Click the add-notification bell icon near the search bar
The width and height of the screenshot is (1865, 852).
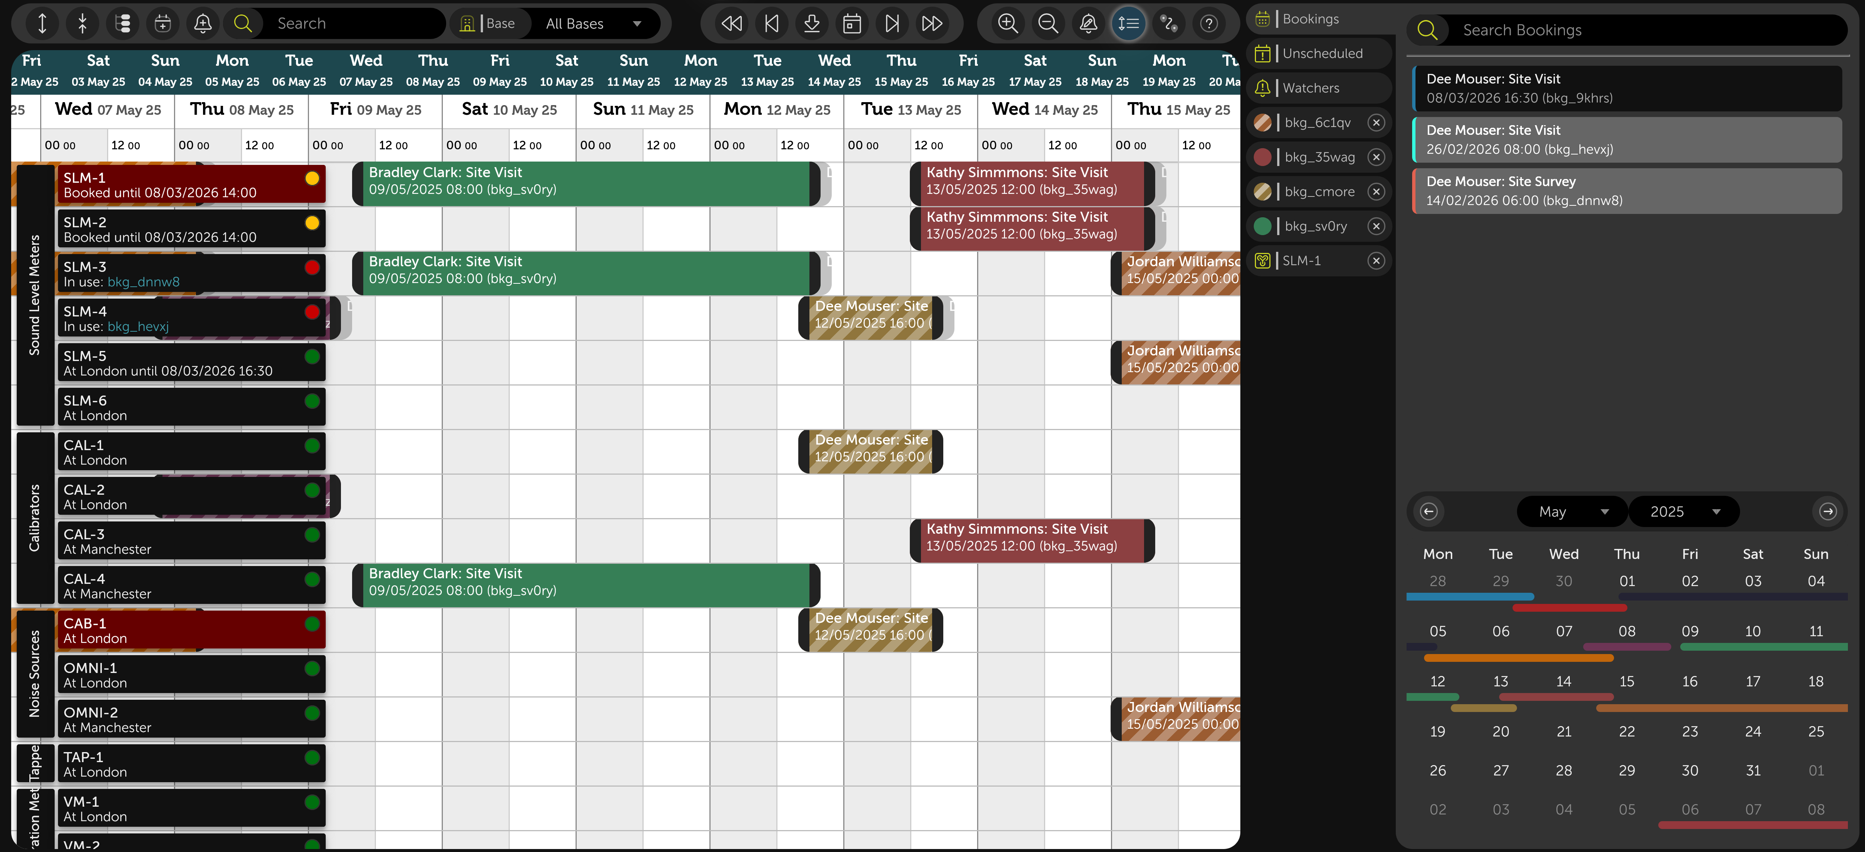point(203,23)
